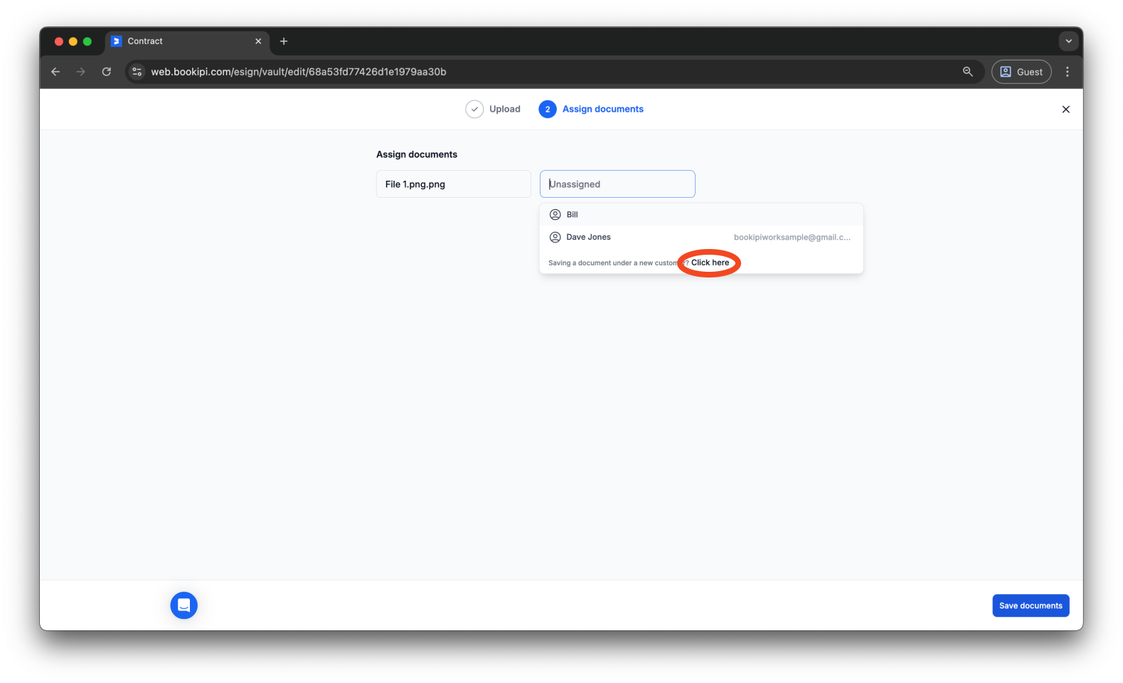Click the File 1.png.png field
This screenshot has width=1123, height=683.
[454, 184]
